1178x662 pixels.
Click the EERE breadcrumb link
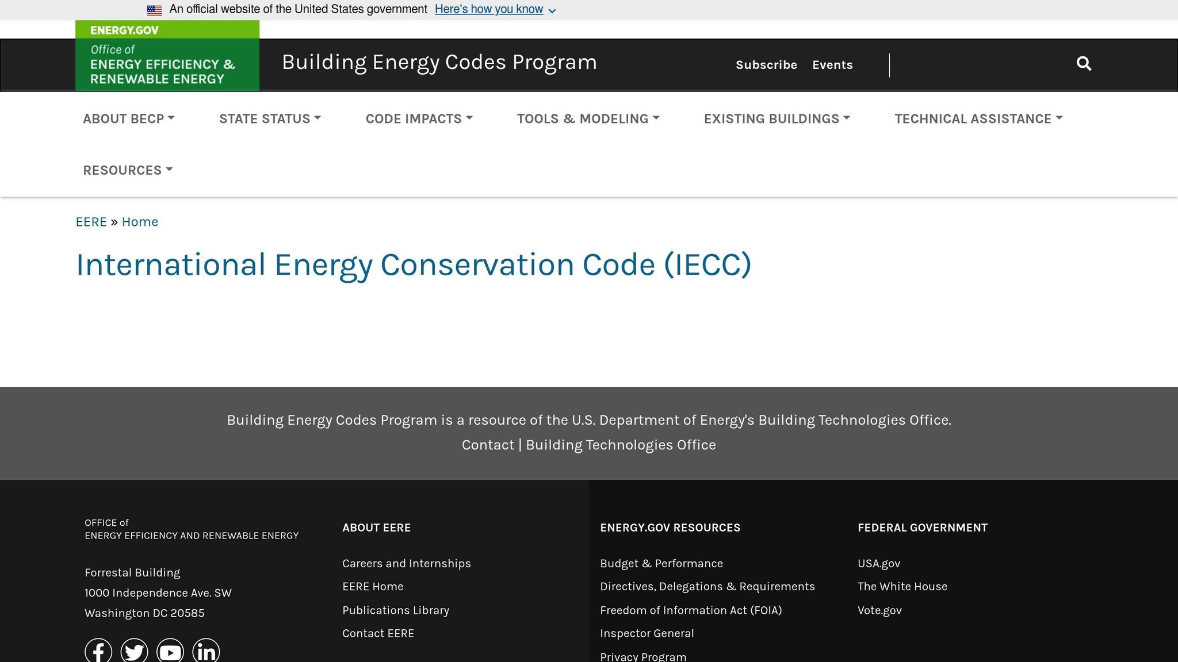tap(91, 221)
